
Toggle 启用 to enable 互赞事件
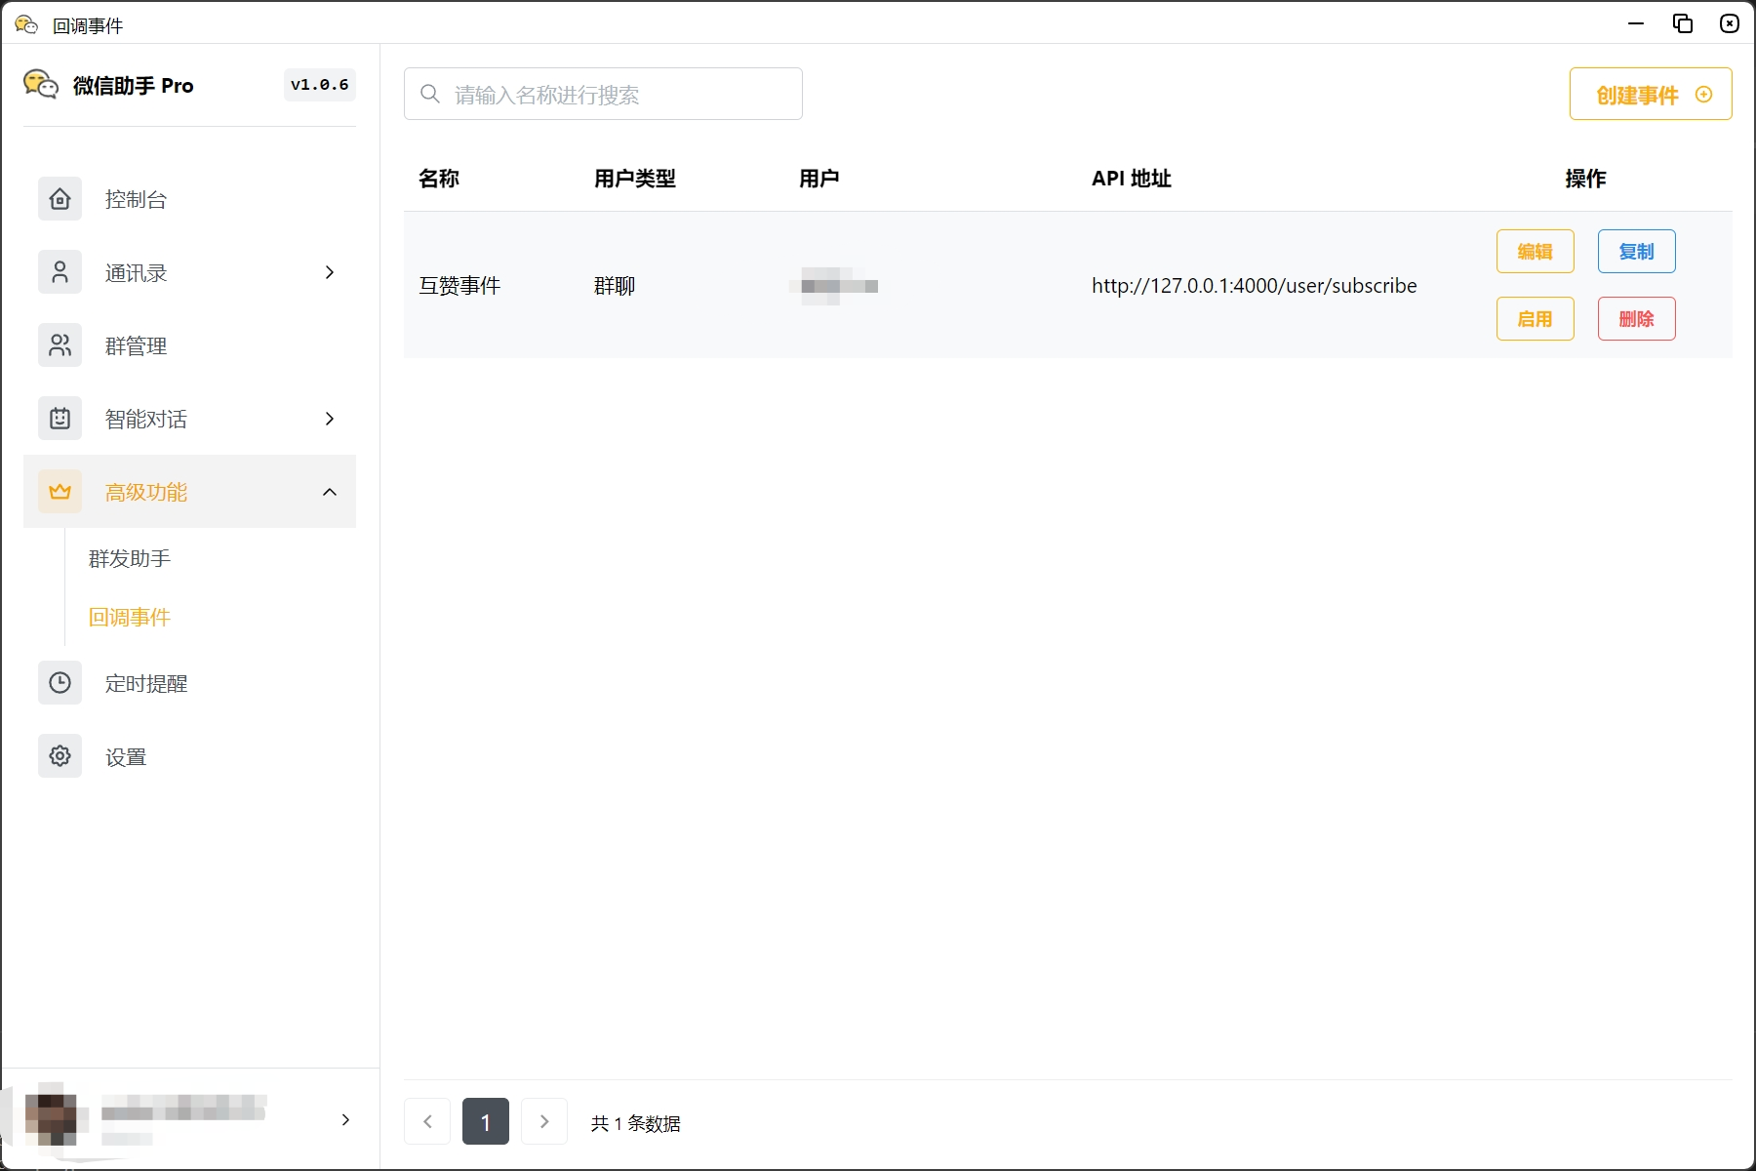pyautogui.click(x=1535, y=318)
